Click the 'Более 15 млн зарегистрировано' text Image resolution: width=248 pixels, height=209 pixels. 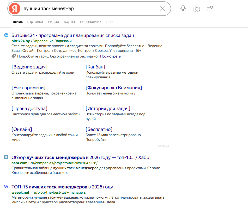[x=113, y=137]
